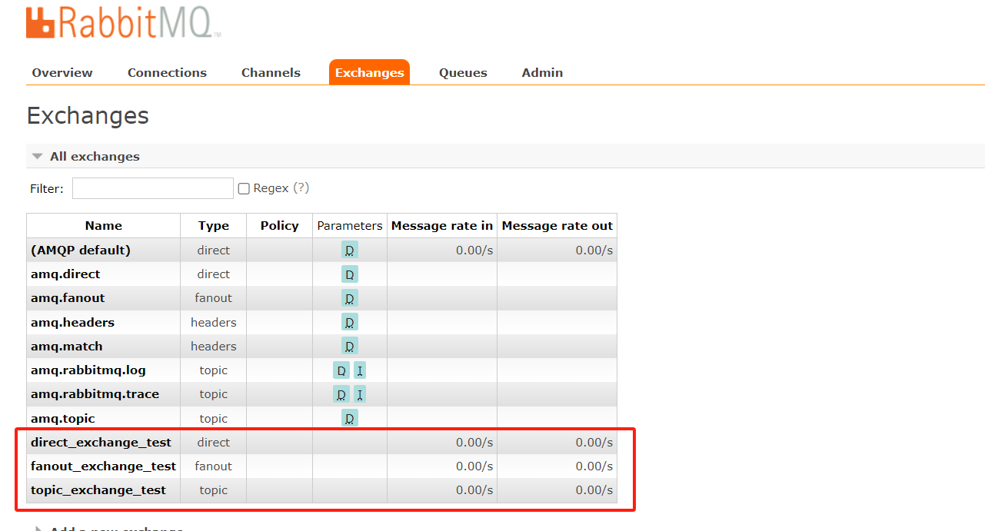Open the amq.match exchange
This screenshot has width=985, height=531.
[66, 346]
